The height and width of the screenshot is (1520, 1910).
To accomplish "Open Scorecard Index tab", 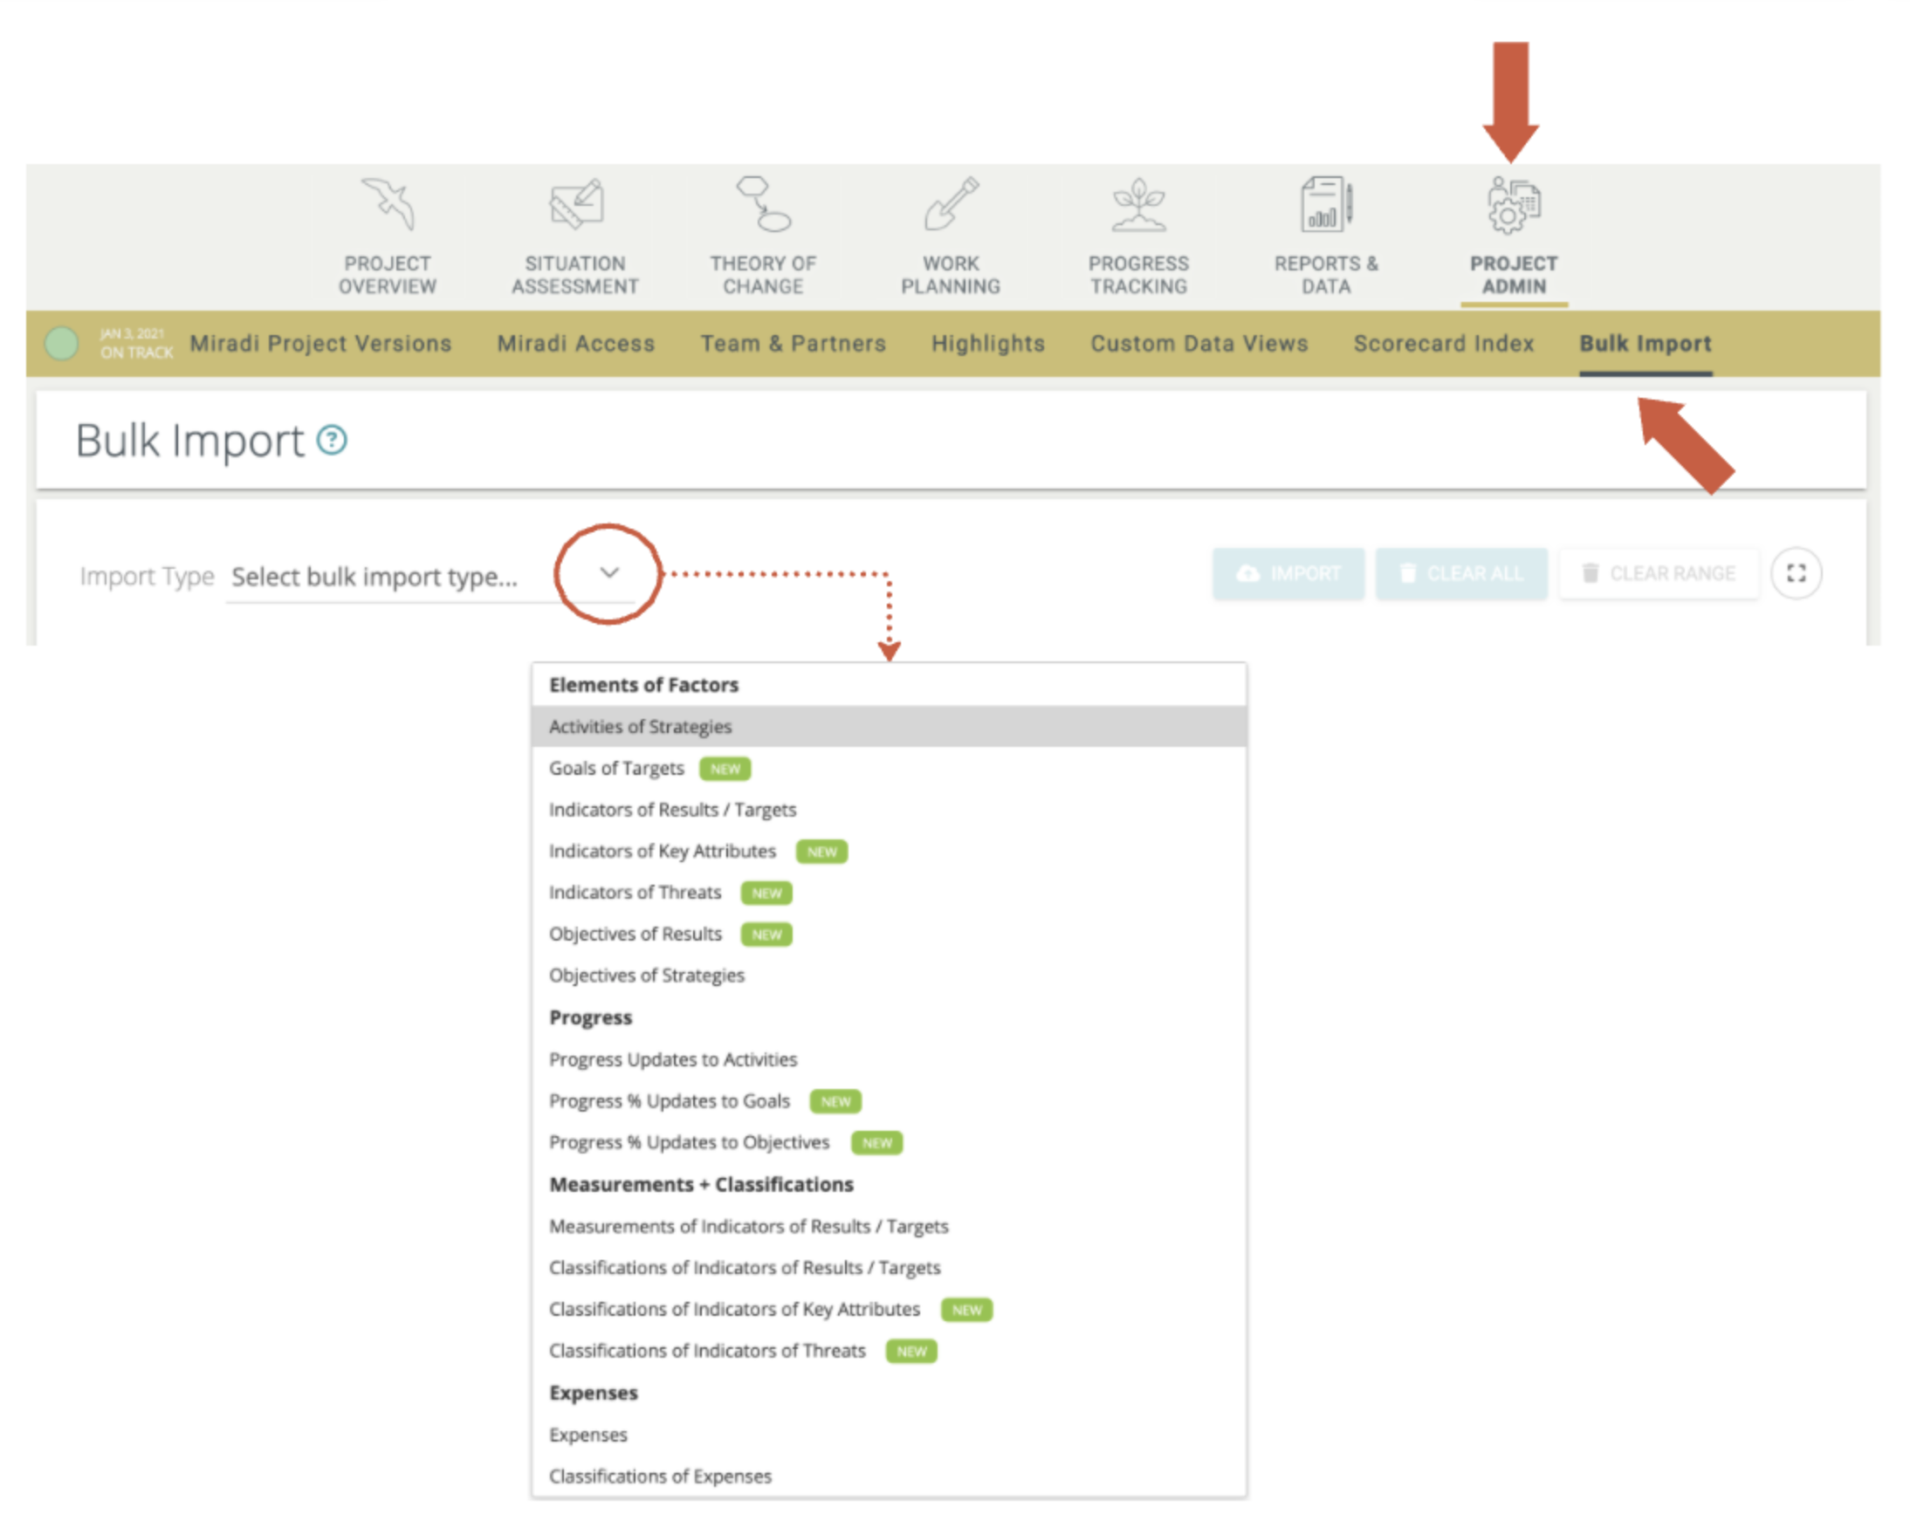I will [x=1443, y=344].
